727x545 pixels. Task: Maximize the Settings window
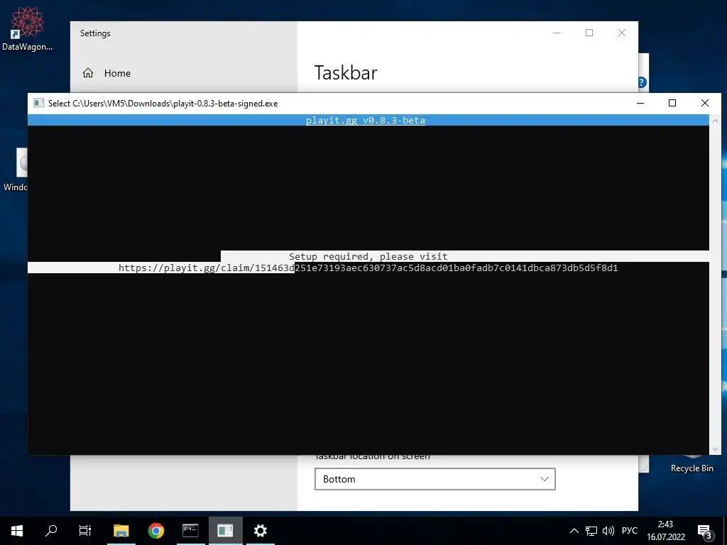click(589, 33)
